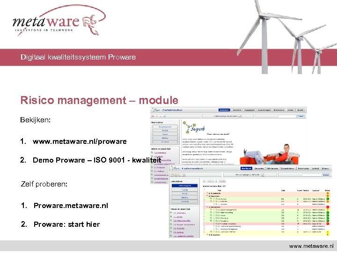
Task: Open the Archief tab in the back Superb screenshot
Action: point(290,110)
